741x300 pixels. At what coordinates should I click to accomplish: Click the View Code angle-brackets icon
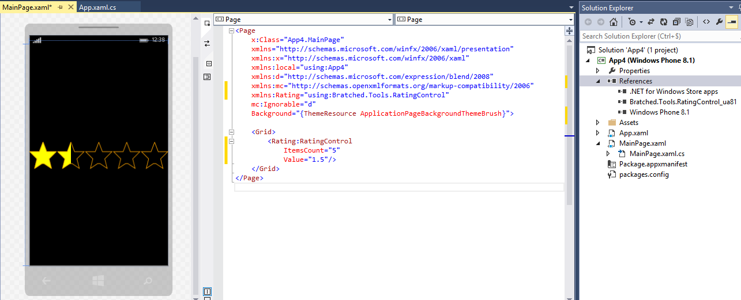coord(706,22)
